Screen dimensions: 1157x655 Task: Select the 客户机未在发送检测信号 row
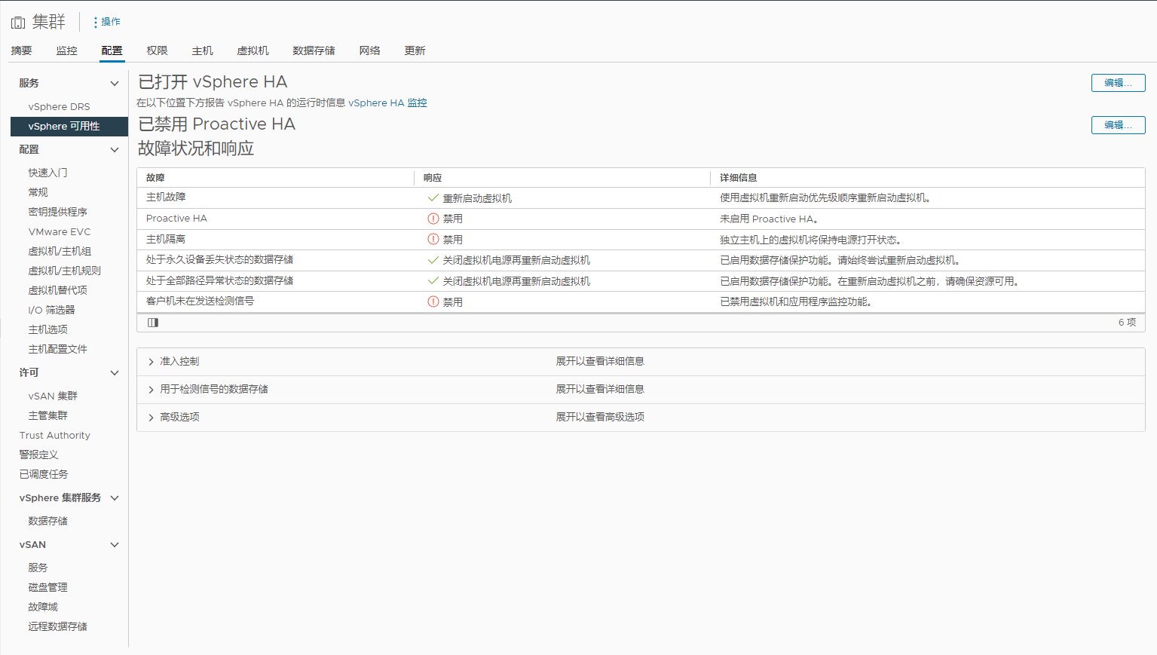tap(641, 301)
